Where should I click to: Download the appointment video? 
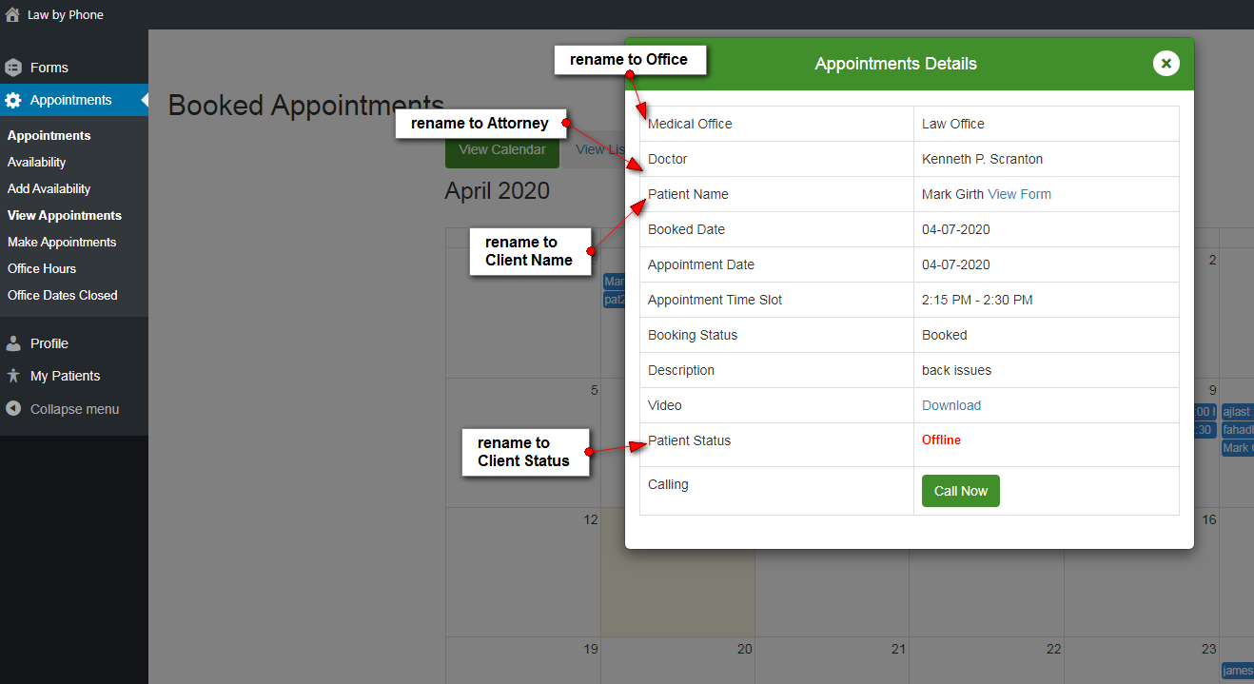coord(951,405)
